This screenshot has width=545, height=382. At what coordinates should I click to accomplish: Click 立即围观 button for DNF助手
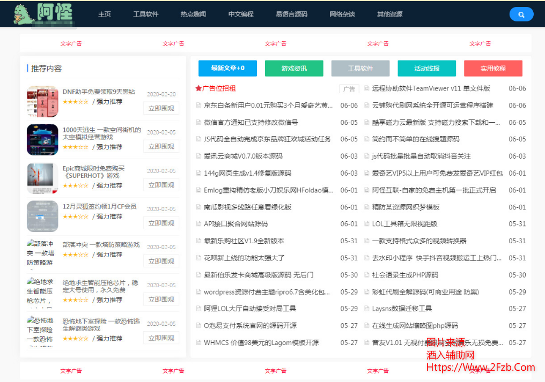pyautogui.click(x=161, y=108)
